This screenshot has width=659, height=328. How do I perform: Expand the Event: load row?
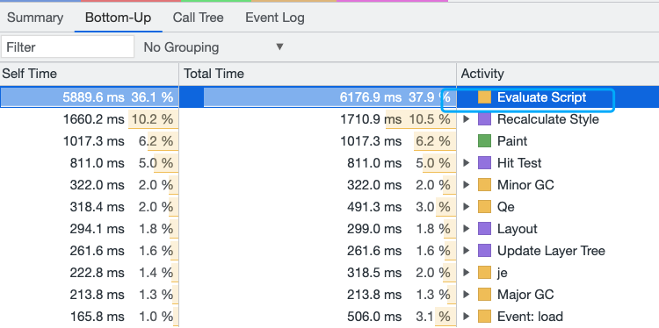point(466,317)
